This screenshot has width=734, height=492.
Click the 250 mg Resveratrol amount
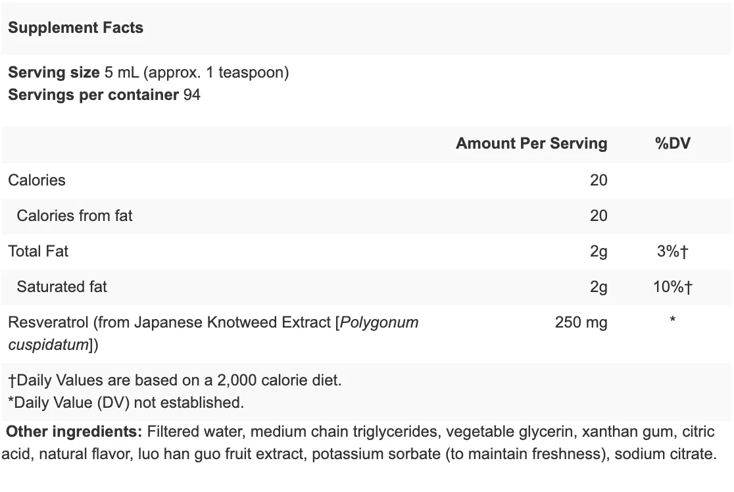581,322
